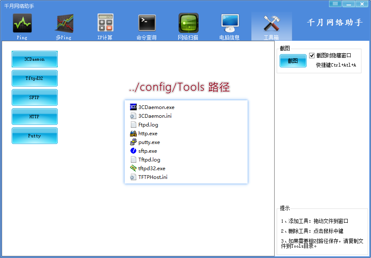Screen dimensions: 371x258
Task: Select the Ftpd.log file name
Action: point(148,125)
